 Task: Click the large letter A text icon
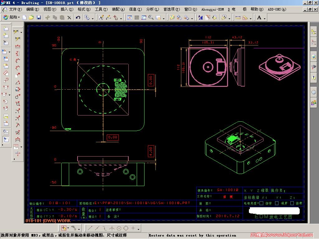259,17
